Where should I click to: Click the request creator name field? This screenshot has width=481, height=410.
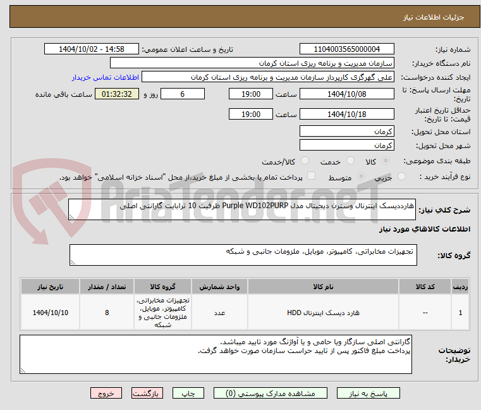coord(268,77)
